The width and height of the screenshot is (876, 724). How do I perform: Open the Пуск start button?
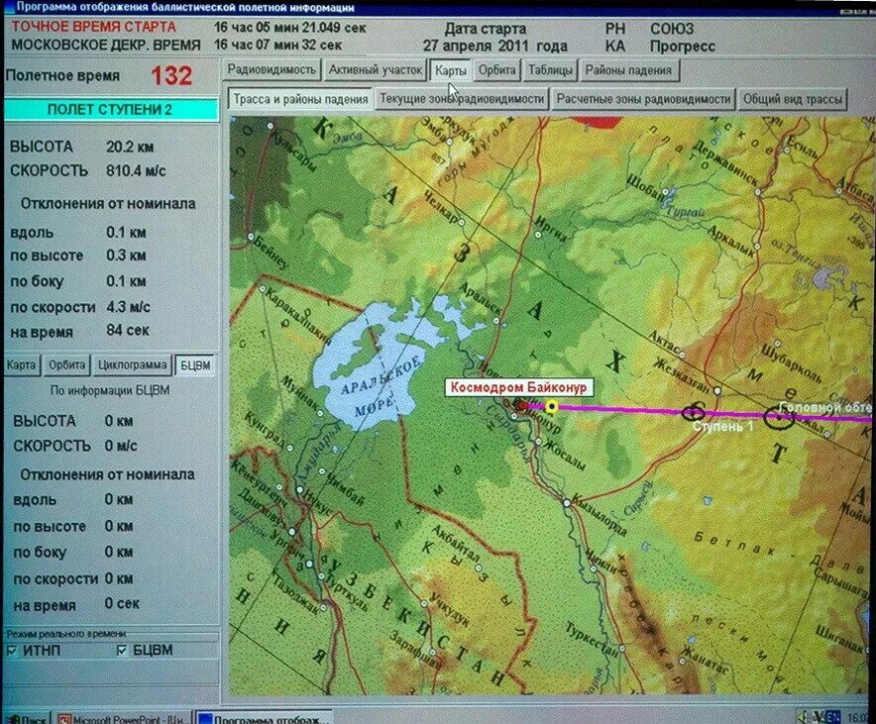click(x=25, y=718)
